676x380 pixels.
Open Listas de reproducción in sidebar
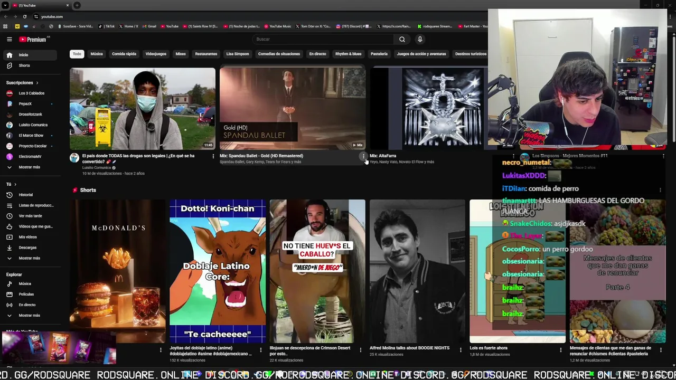pos(29,205)
